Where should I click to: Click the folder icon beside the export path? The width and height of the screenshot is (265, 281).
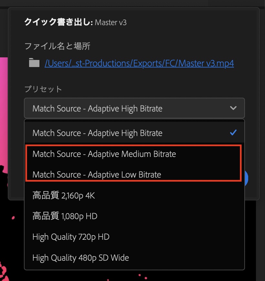34,63
